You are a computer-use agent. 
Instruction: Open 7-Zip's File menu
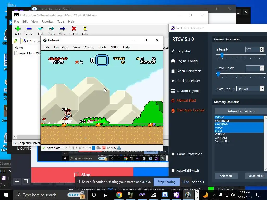pos(16,22)
